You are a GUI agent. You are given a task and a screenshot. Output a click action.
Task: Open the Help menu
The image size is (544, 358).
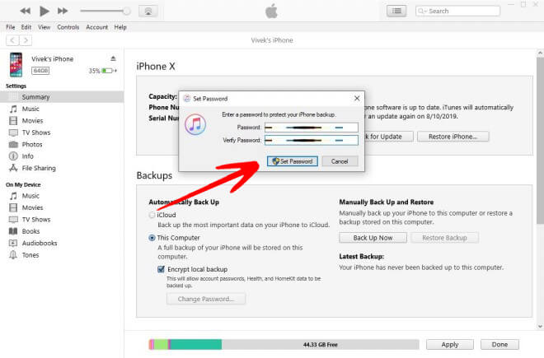[120, 27]
